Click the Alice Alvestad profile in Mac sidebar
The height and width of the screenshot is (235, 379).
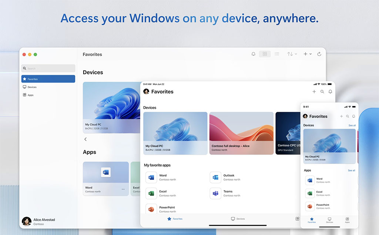tap(38, 221)
